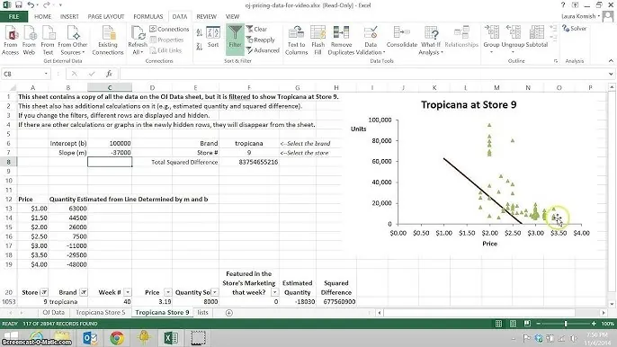Image resolution: width=617 pixels, height=347 pixels.
Task: Click the Connections button
Action: 169,29
